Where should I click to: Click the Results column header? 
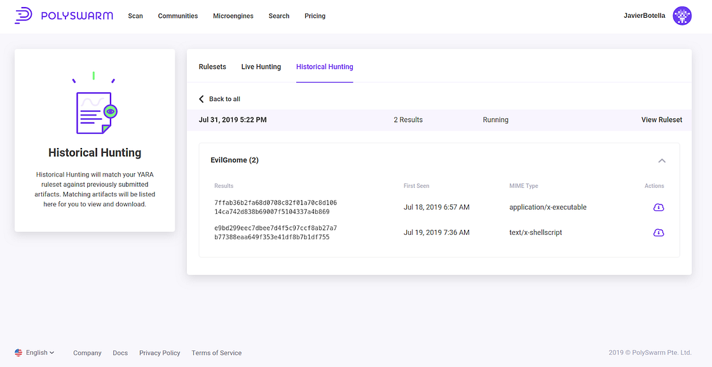coord(224,186)
